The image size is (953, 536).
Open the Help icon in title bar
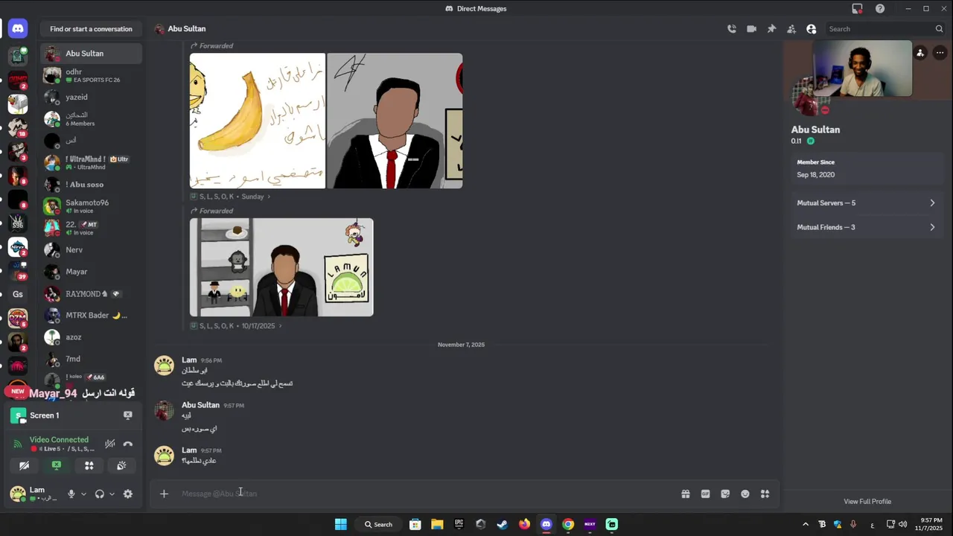881,9
